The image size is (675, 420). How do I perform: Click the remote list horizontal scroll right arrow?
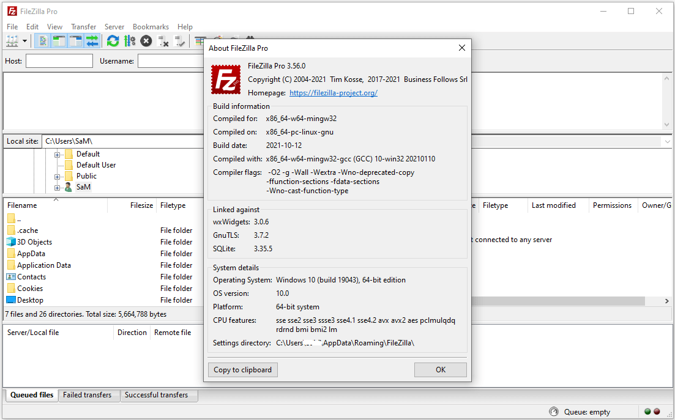pos(667,301)
